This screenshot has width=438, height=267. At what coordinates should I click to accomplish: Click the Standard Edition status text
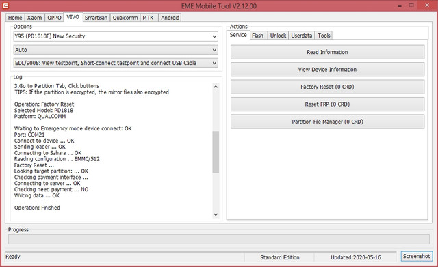click(x=280, y=257)
